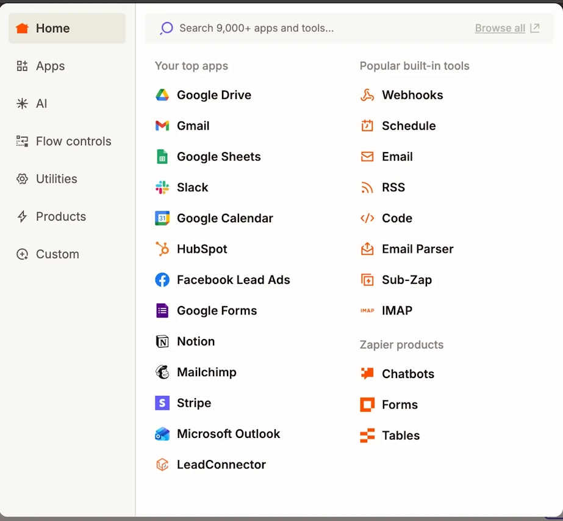Viewport: 563px width, 521px height.
Task: Click the Email Parser icon
Action: [x=367, y=249]
